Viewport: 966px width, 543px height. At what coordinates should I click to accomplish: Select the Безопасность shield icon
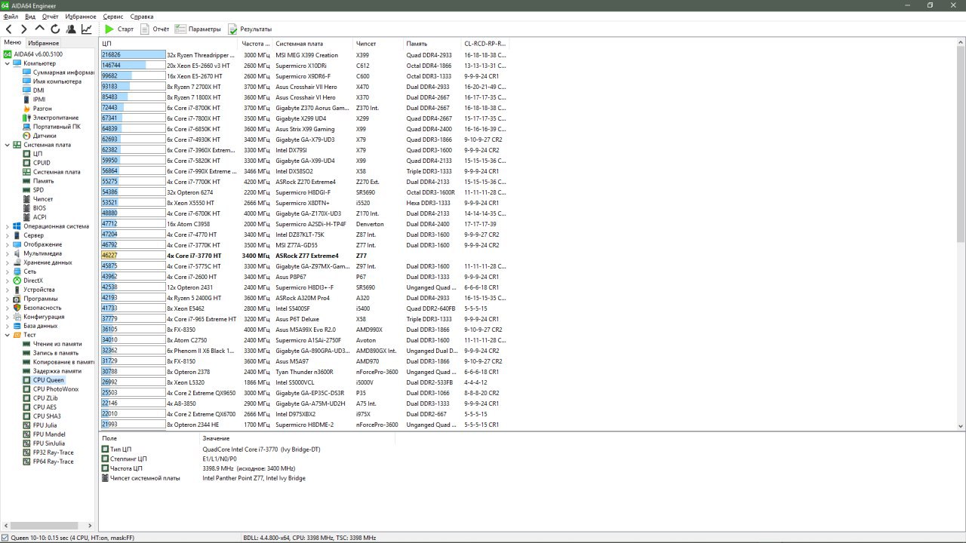pos(17,308)
